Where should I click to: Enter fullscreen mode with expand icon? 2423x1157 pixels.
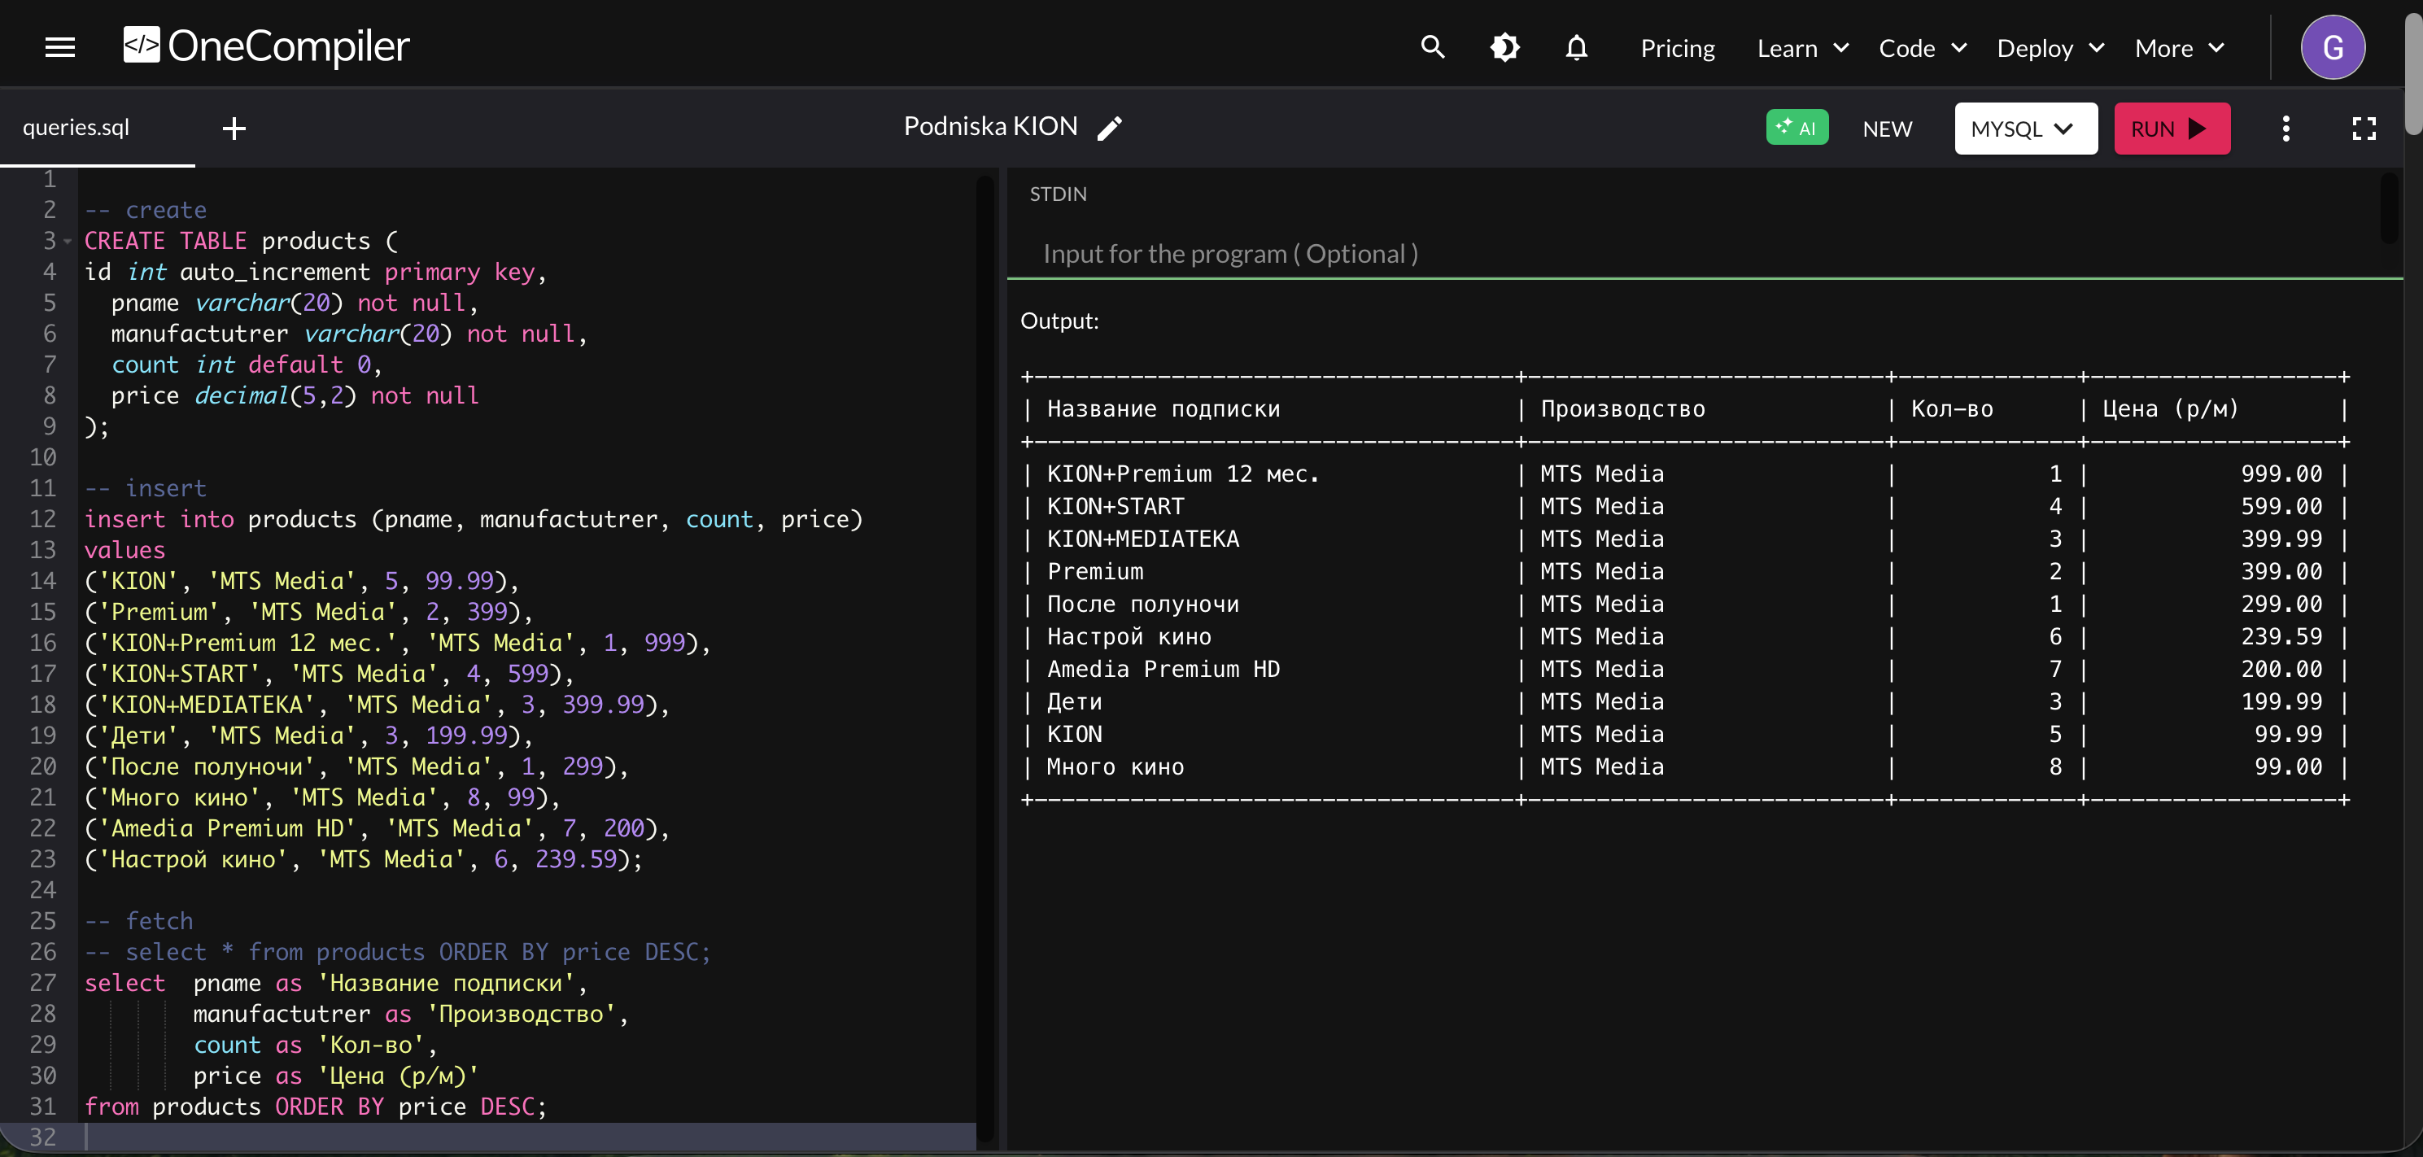(x=2364, y=128)
